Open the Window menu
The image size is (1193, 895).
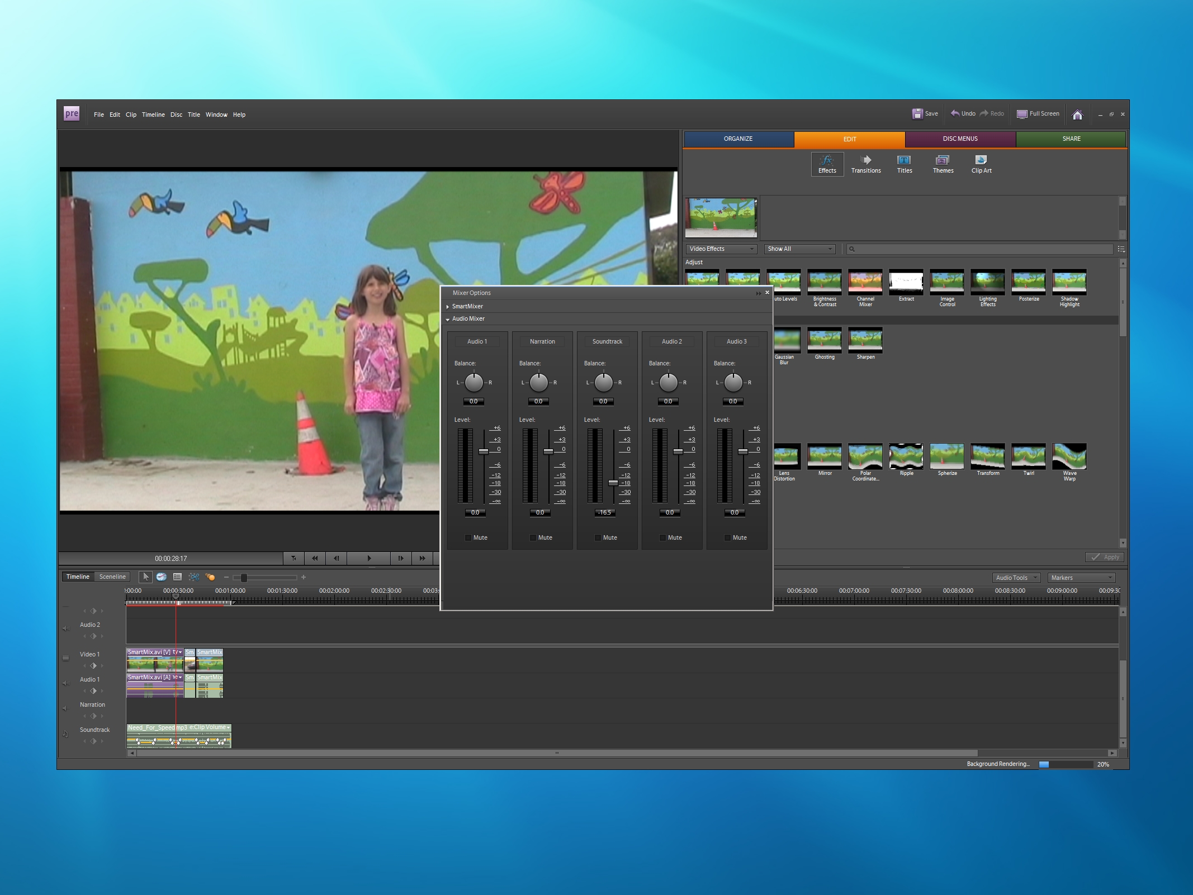point(216,115)
